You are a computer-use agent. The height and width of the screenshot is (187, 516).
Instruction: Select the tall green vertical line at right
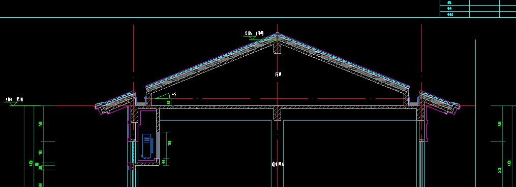pos(475,113)
